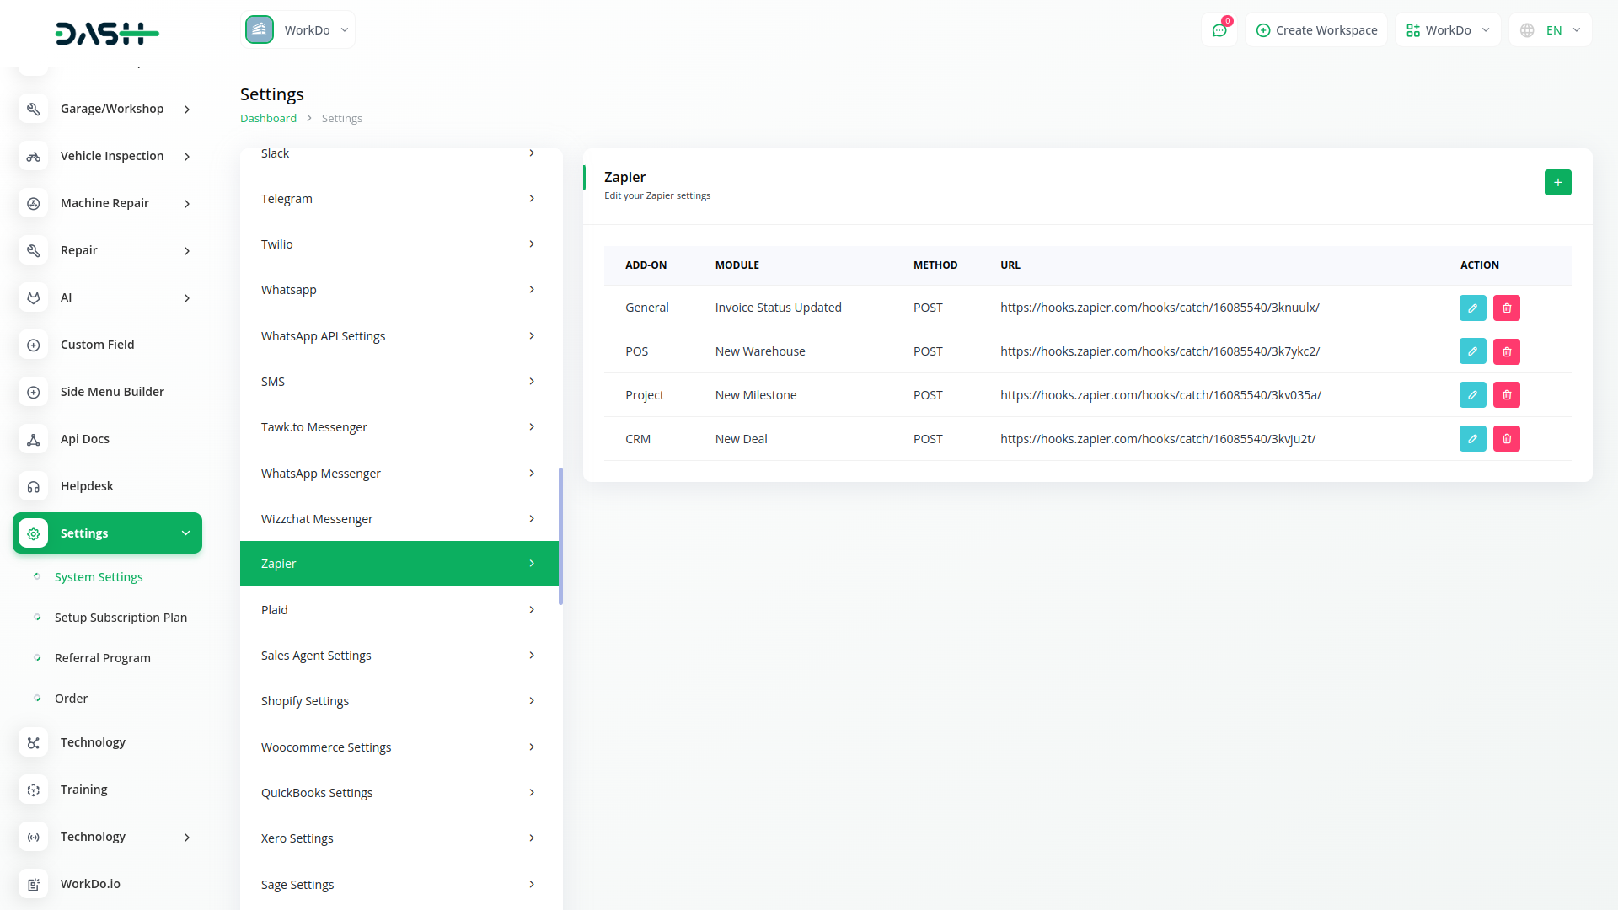This screenshot has width=1618, height=910.
Task: Open the chat notifications icon
Action: (1219, 30)
